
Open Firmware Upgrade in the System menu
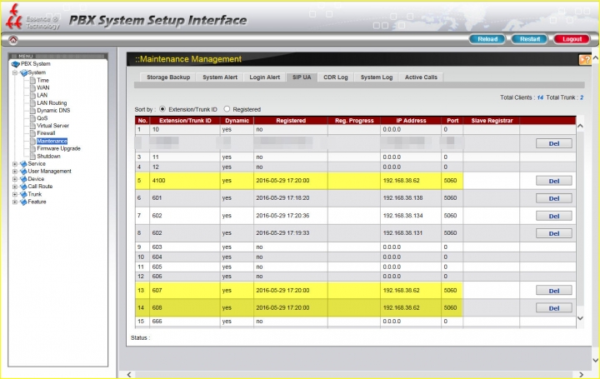click(x=58, y=148)
